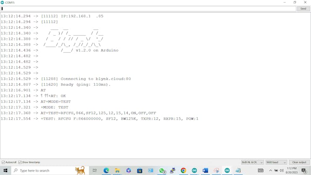Open the Snipping Tool taskbar icon
311x175 pixels.
coord(216,170)
